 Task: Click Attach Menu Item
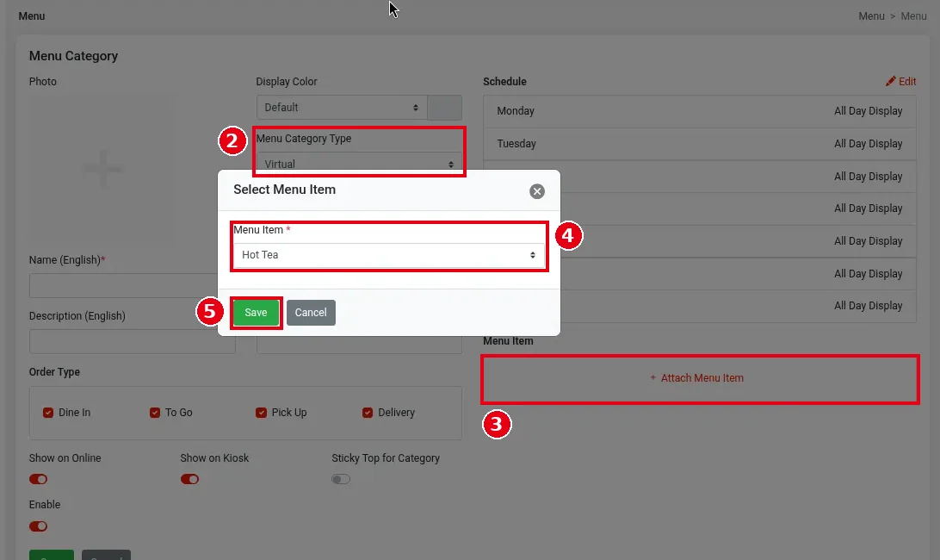click(x=699, y=378)
